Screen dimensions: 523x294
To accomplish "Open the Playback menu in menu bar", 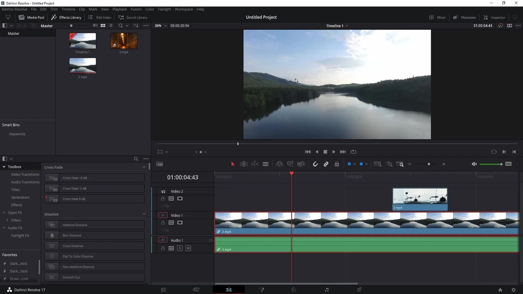I will point(120,9).
